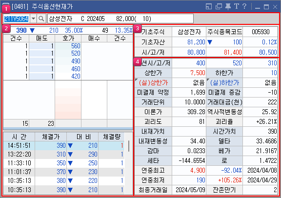This screenshot has height=198, width=281.
Task: Select the 21TV5064 option code field
Action: click(16, 19)
